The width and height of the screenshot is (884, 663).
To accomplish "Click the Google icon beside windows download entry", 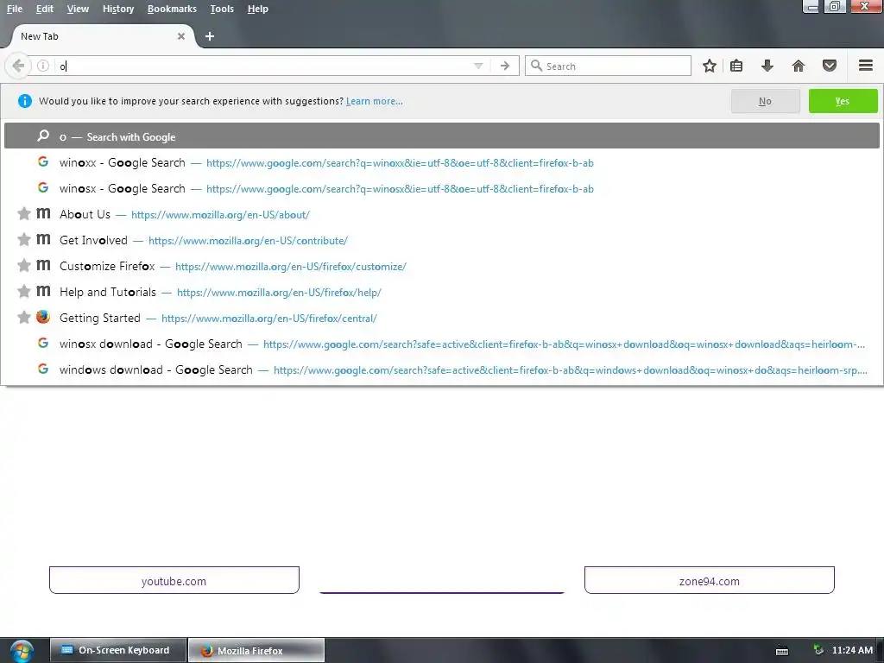I will point(43,369).
